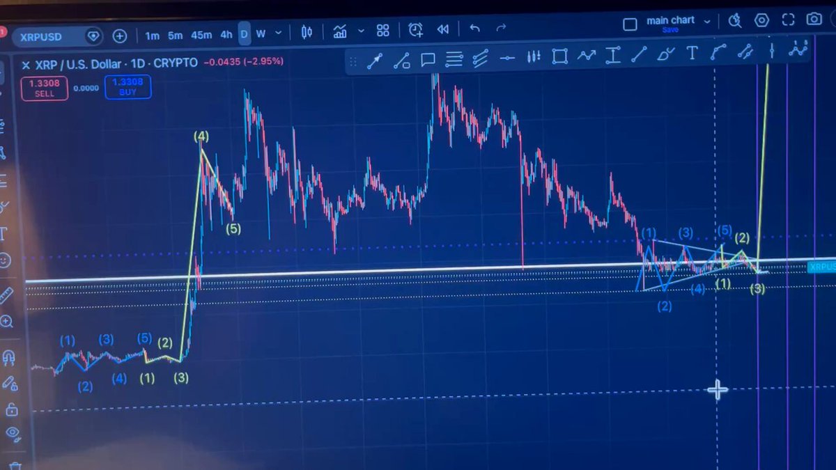
Task: Select the line-with-rectangle tool in favorites toolbar
Action: click(x=401, y=61)
